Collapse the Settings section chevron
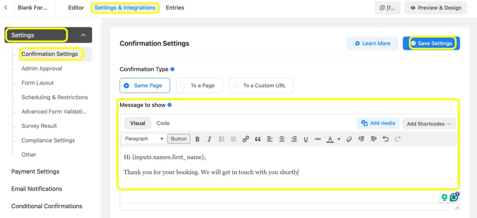The image size is (477, 218). (83, 35)
